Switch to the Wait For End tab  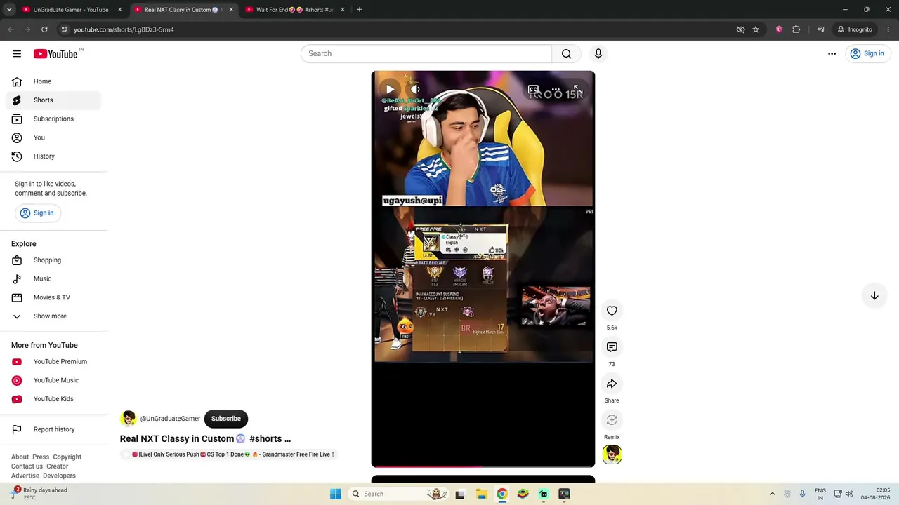pos(294,10)
